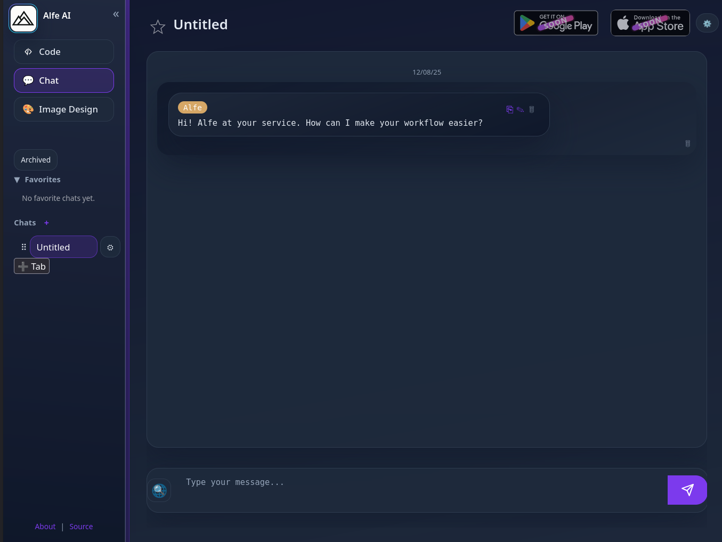Click the globe search icon beside message input

coord(159,490)
